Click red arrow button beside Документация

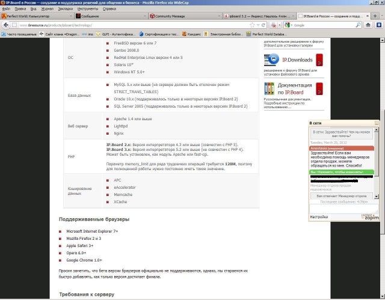319,89
